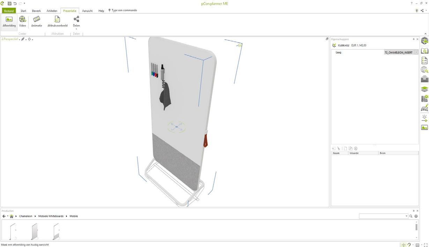Open the Animatie tool
Screen dimensions: 429x247
(37, 22)
